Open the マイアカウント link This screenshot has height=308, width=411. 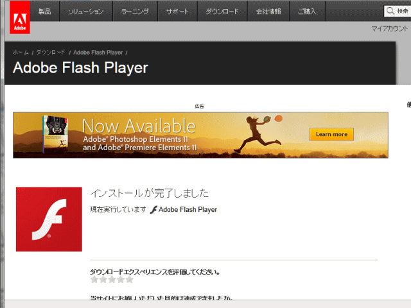click(x=390, y=28)
